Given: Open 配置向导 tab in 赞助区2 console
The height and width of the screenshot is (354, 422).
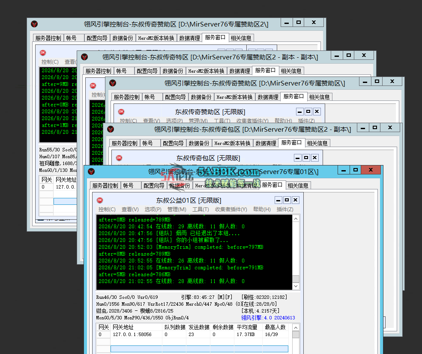Looking at the screenshot, I should tap(97, 38).
